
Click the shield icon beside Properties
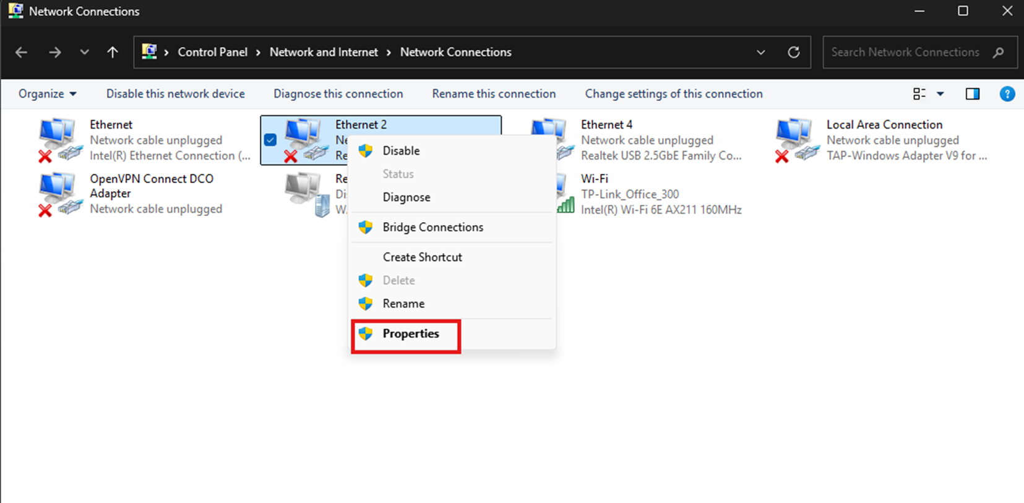(366, 333)
